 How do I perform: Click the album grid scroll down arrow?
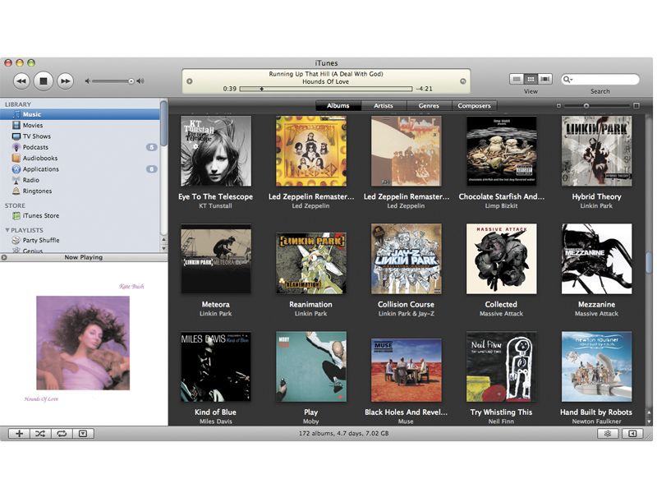[x=649, y=422]
